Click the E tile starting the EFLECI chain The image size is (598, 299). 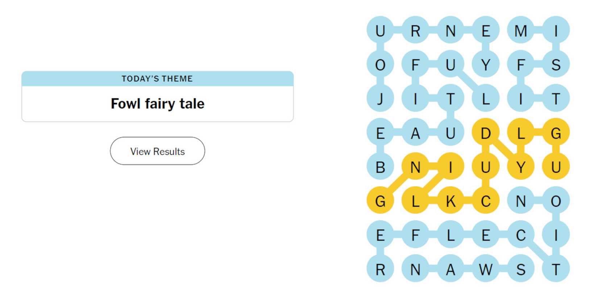point(381,236)
